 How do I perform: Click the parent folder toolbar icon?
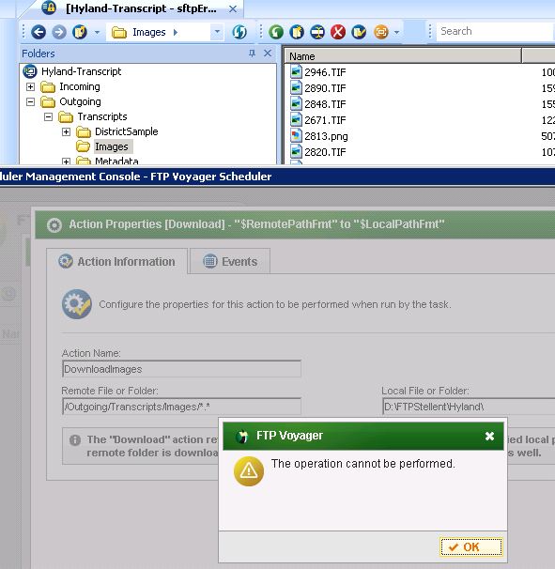coord(80,32)
